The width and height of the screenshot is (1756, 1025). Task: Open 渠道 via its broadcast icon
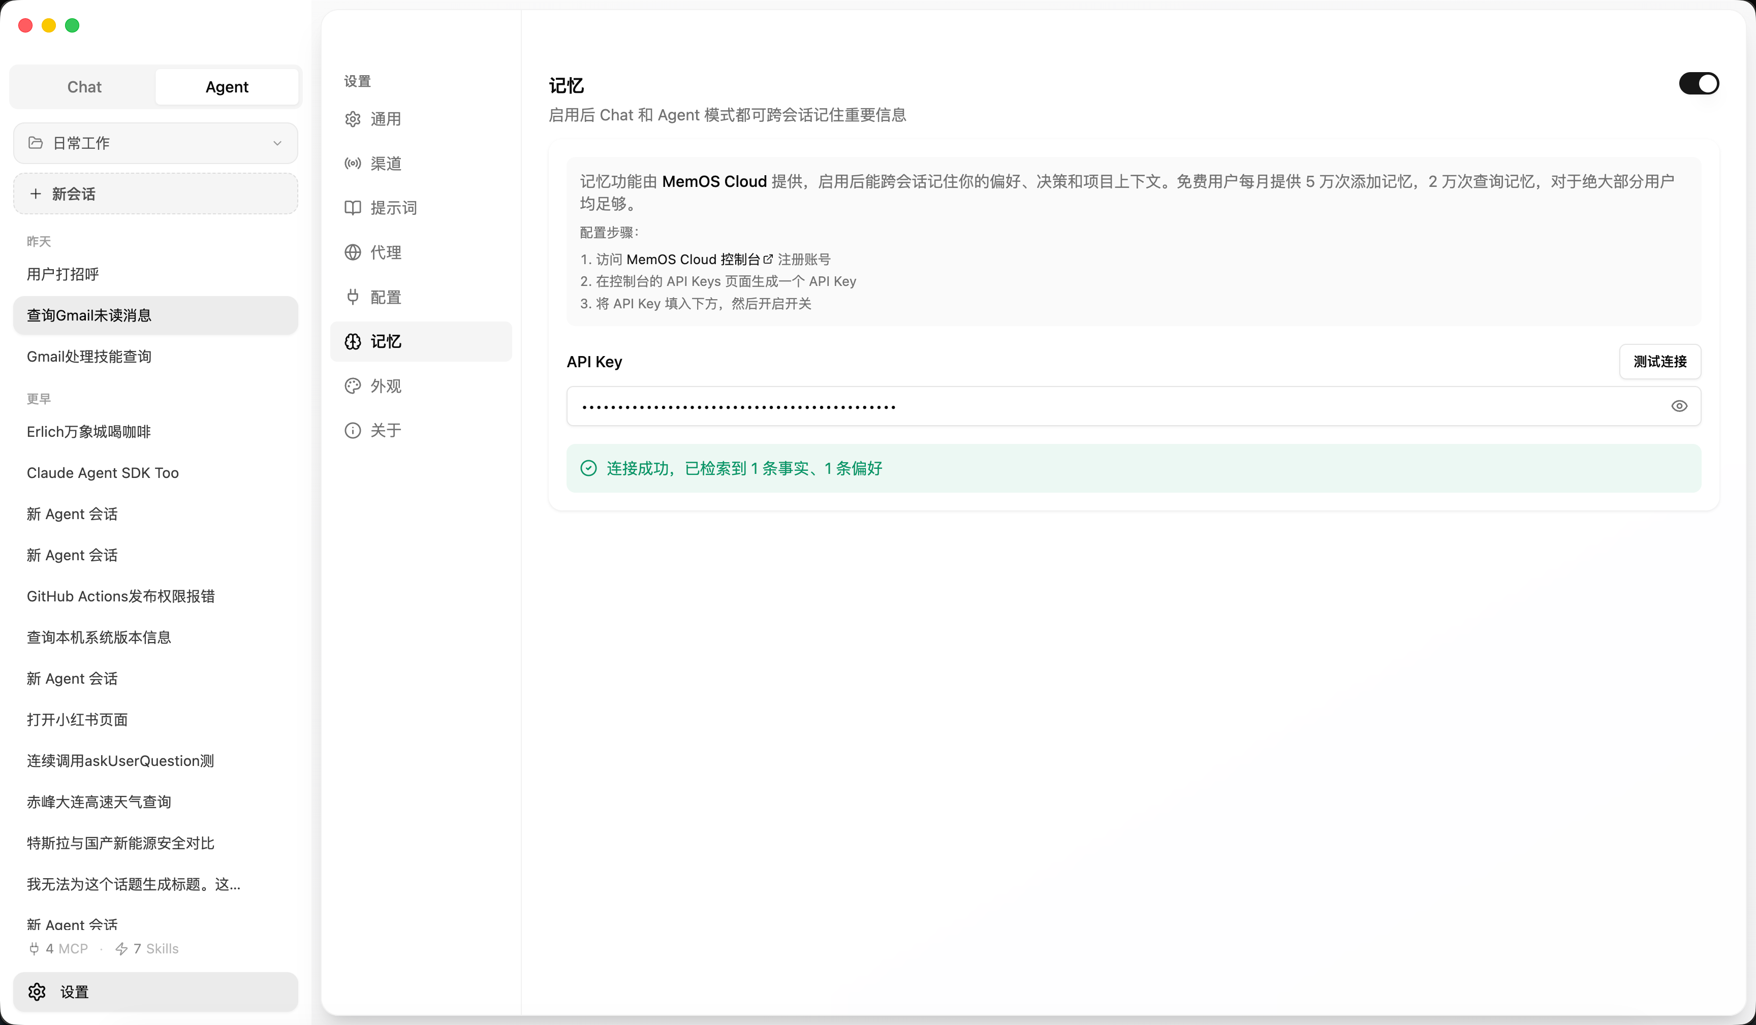point(353,163)
